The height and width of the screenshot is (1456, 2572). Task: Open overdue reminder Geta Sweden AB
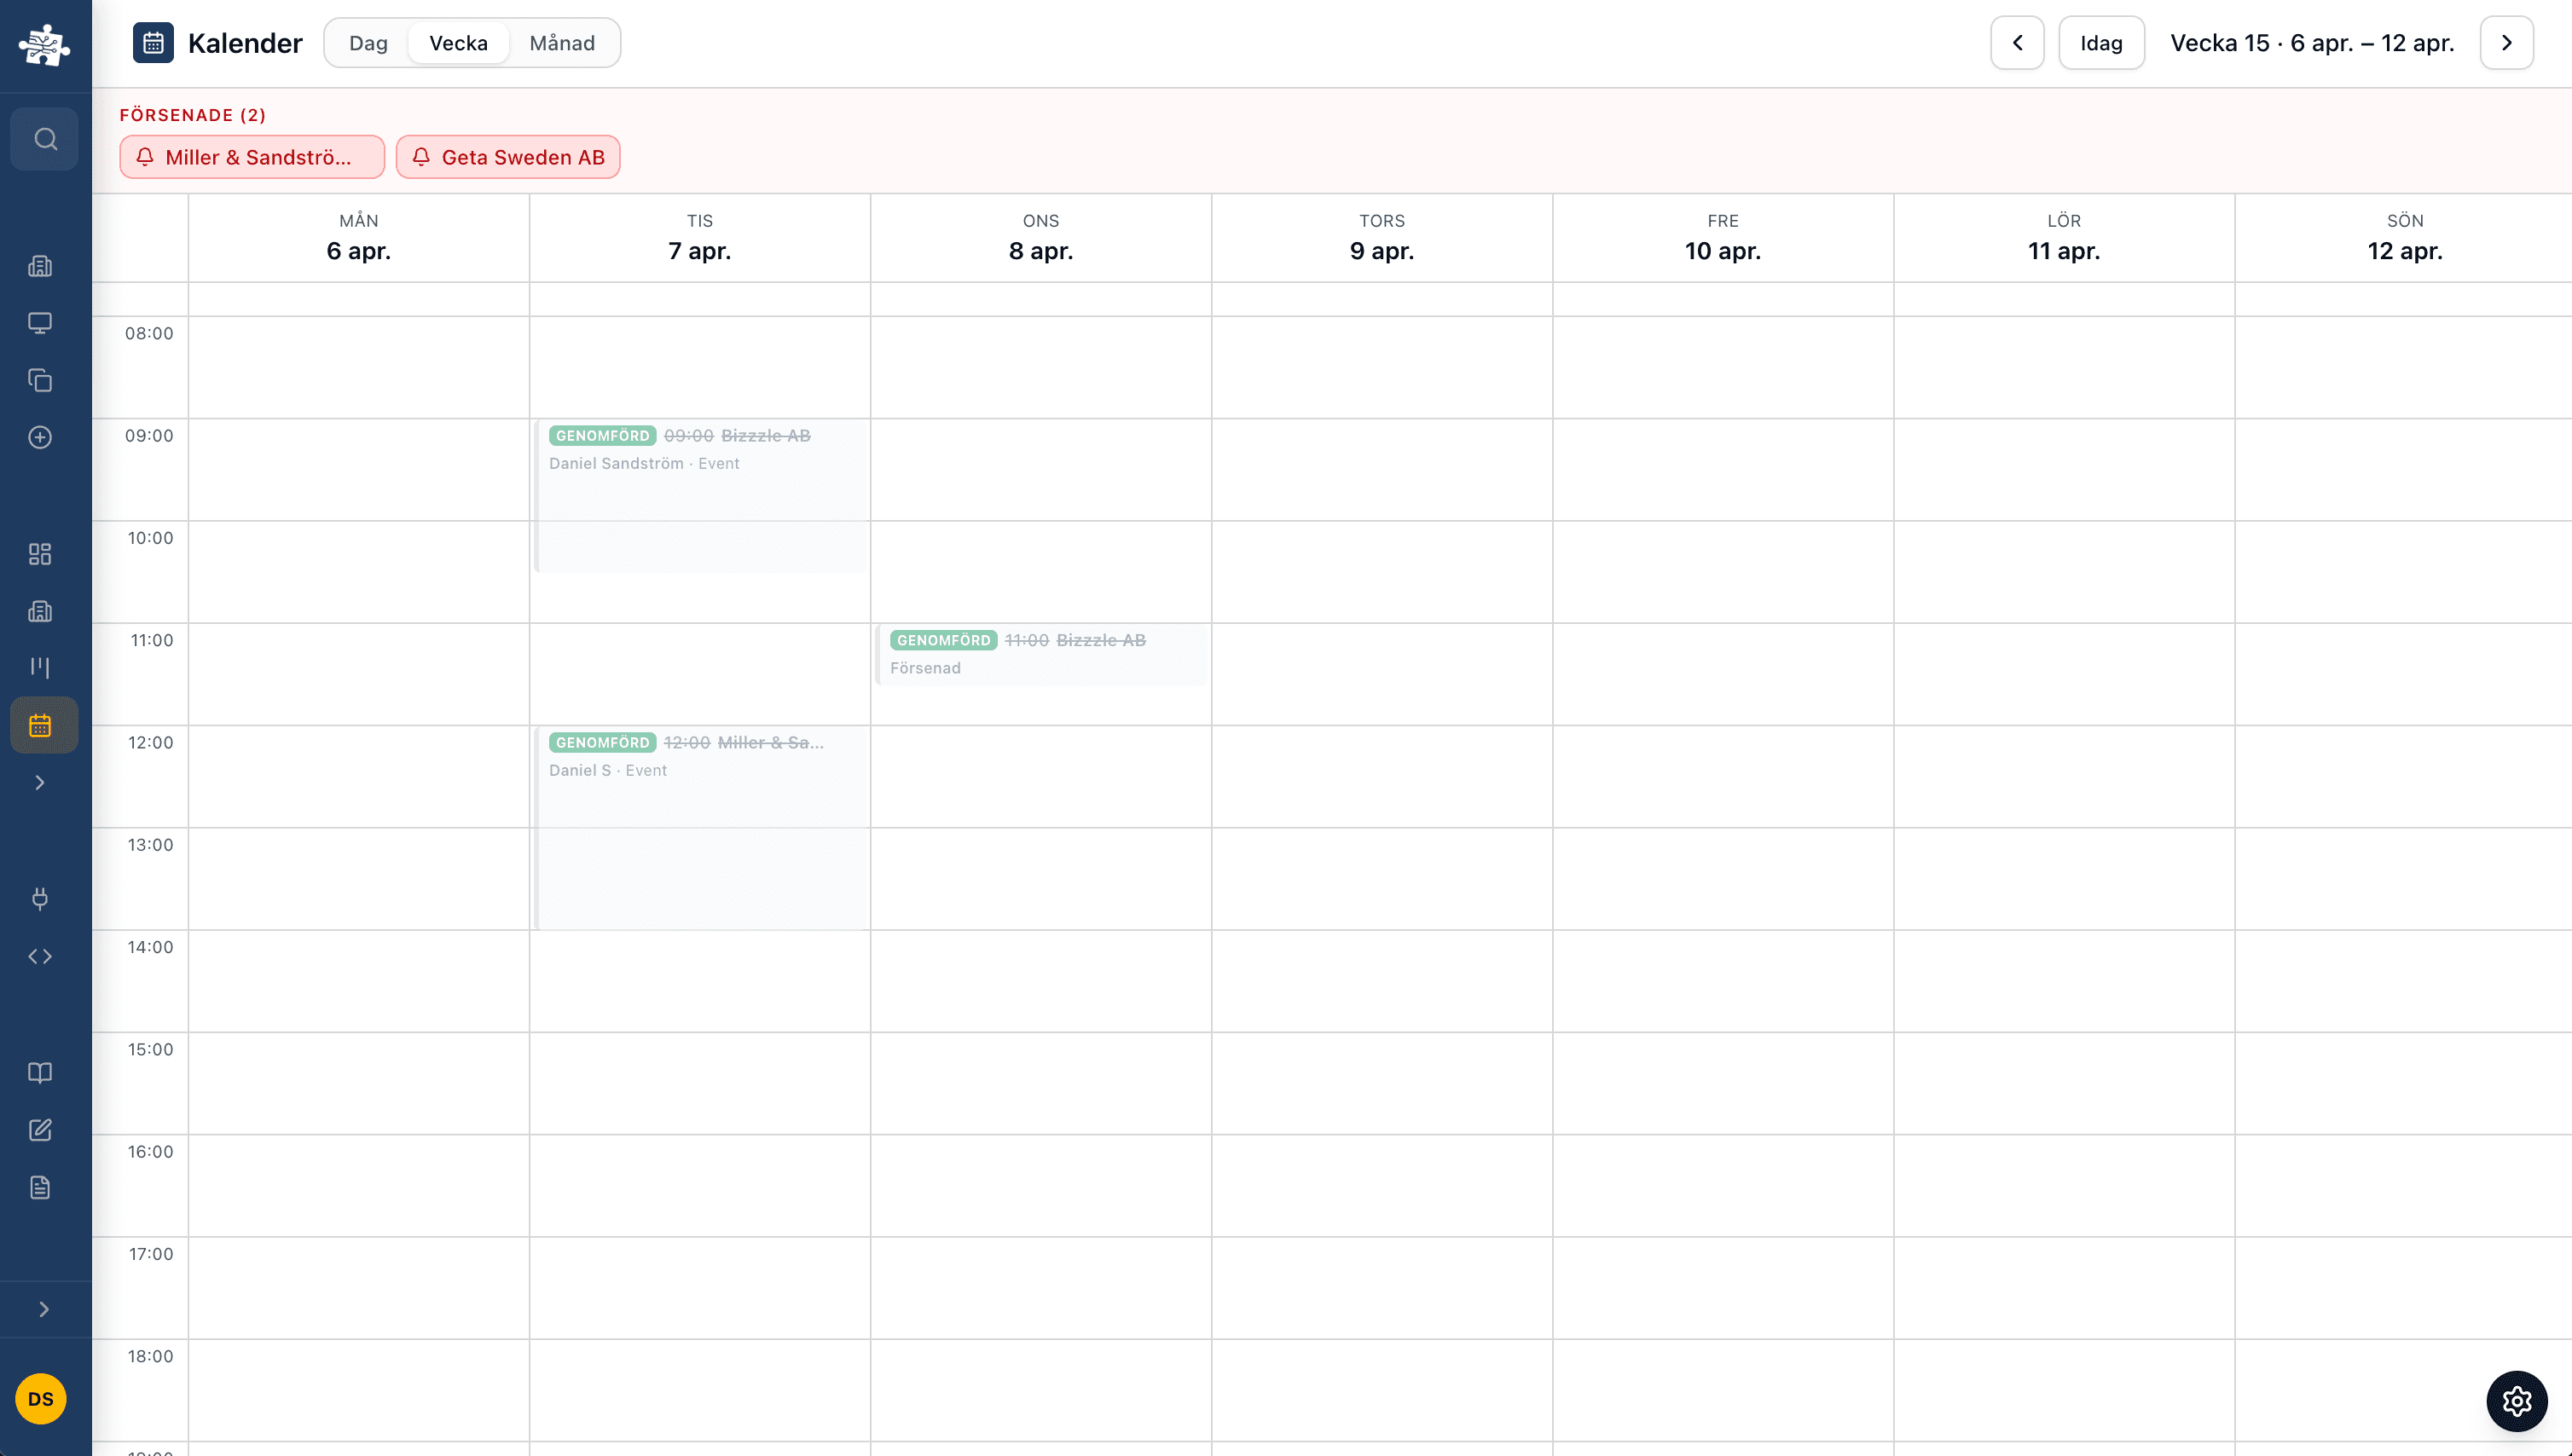(x=508, y=157)
